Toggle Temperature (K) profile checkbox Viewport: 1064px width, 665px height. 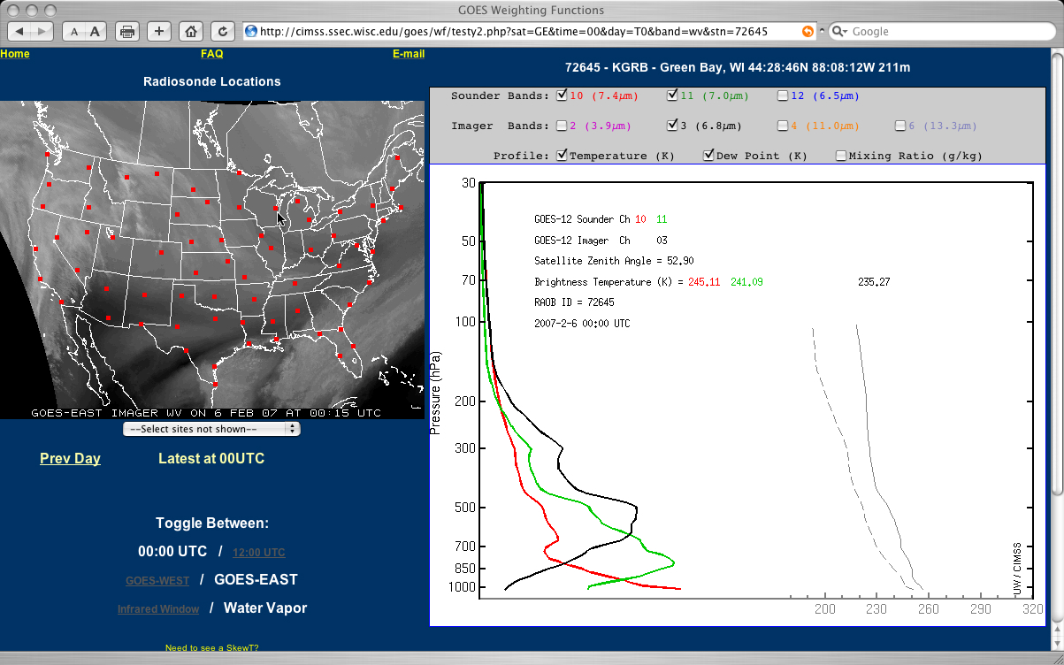tap(563, 156)
